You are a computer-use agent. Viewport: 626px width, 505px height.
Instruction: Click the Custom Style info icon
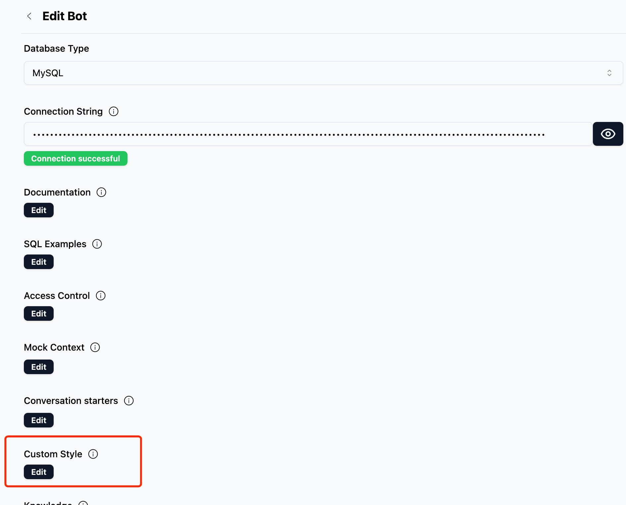coord(93,454)
